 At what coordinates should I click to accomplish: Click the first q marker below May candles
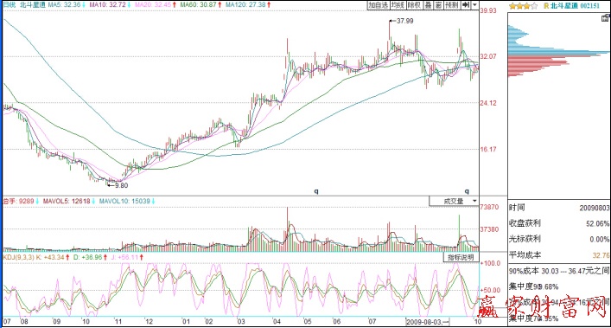pos(316,191)
